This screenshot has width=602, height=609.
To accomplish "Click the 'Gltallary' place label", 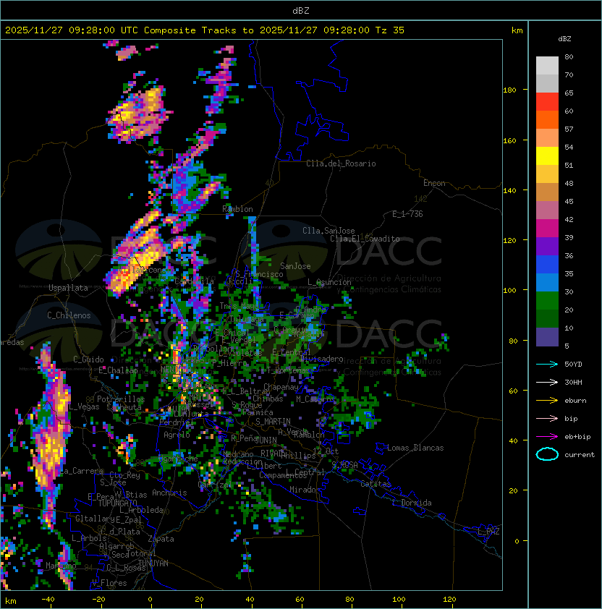I will click(x=95, y=519).
